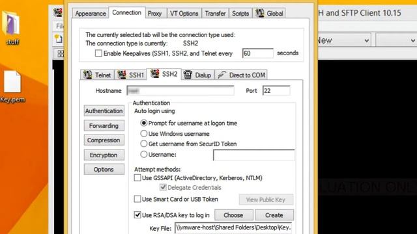
Task: Switch to the Scripts tab
Action: click(x=240, y=13)
